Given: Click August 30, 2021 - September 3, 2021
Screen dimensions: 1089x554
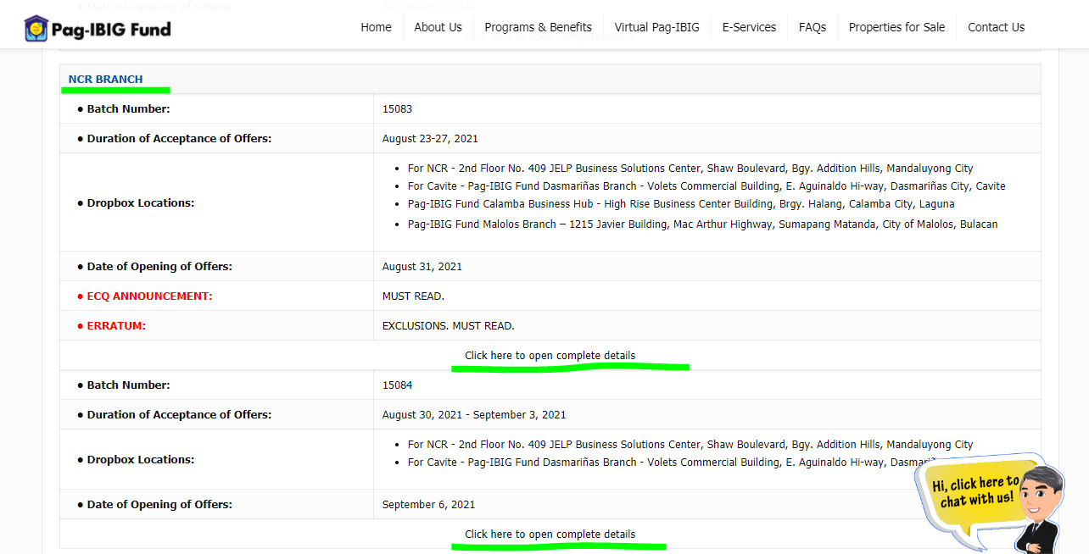Looking at the screenshot, I should 474,415.
